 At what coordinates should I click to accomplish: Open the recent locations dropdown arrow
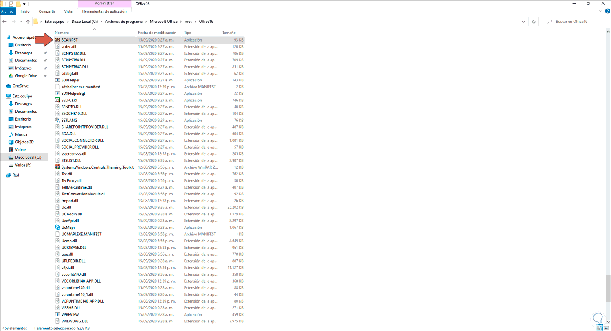pyautogui.click(x=21, y=22)
